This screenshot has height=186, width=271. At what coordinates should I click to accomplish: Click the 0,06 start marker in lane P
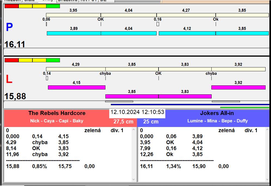coord(47,24)
